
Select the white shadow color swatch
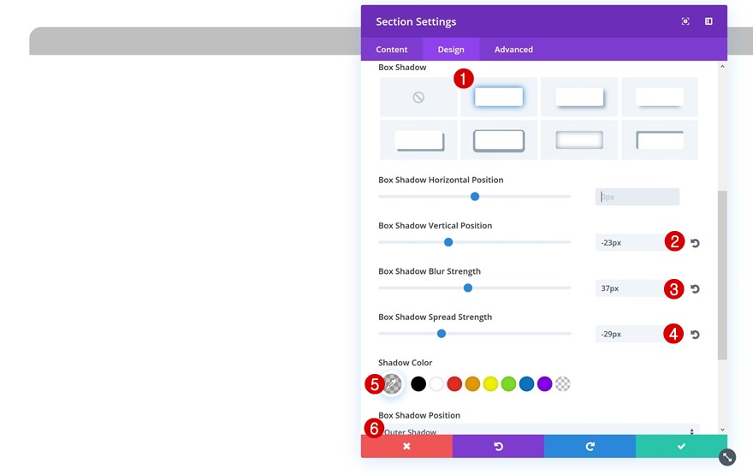pyautogui.click(x=436, y=383)
